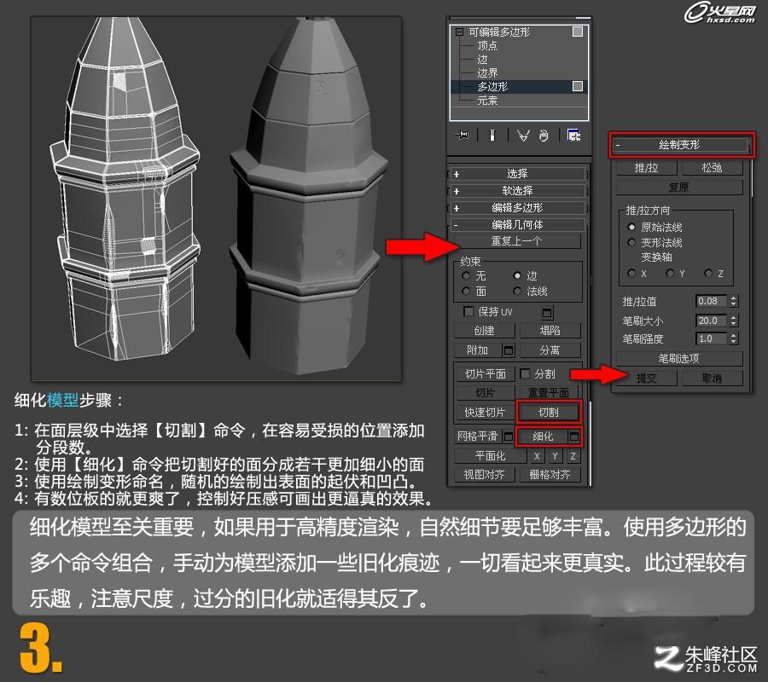Click the 快速切片 button
The image size is (768, 682).
[x=485, y=413]
